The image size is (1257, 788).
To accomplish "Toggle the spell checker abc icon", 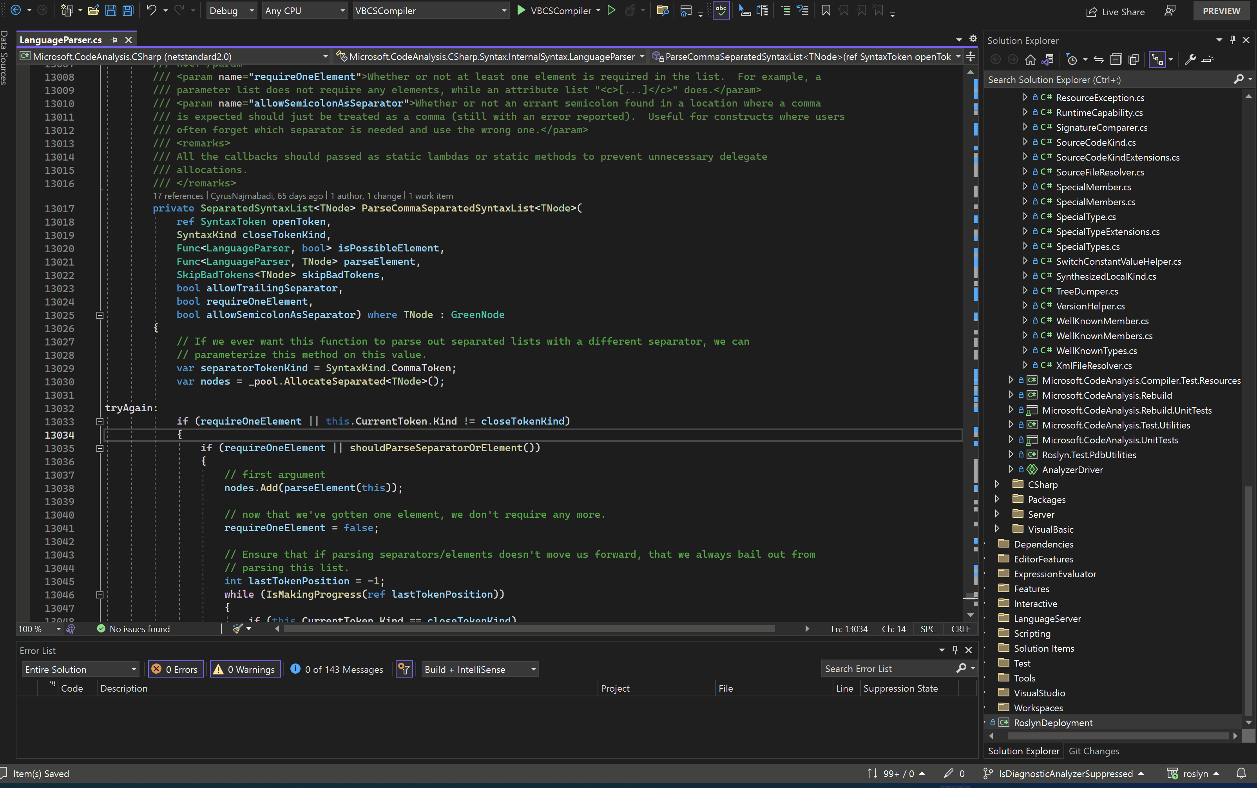I will tap(721, 11).
